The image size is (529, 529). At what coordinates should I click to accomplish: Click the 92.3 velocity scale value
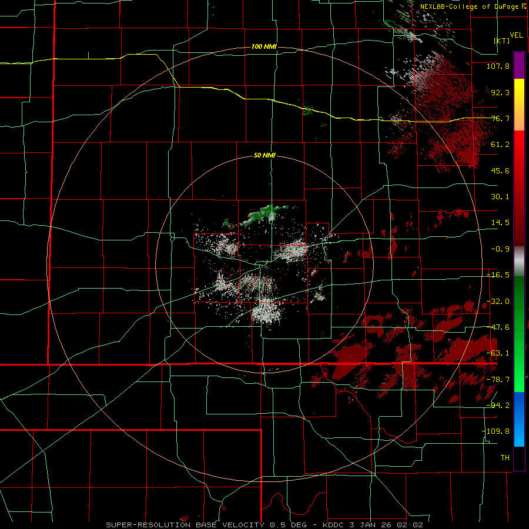tap(500, 92)
